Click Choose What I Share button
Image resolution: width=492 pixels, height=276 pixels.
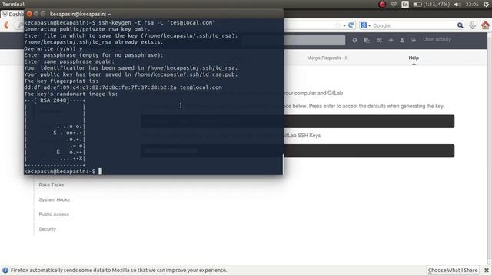[453, 270]
